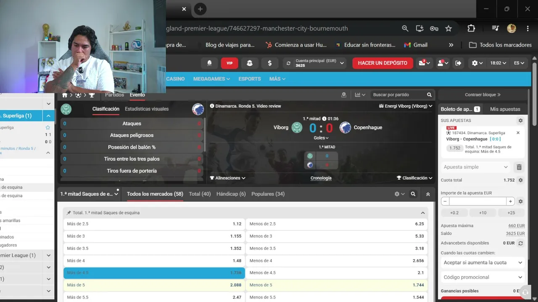Favorite the Superliga league with star
Viewport: 538px width, 302px height.
pos(47,128)
